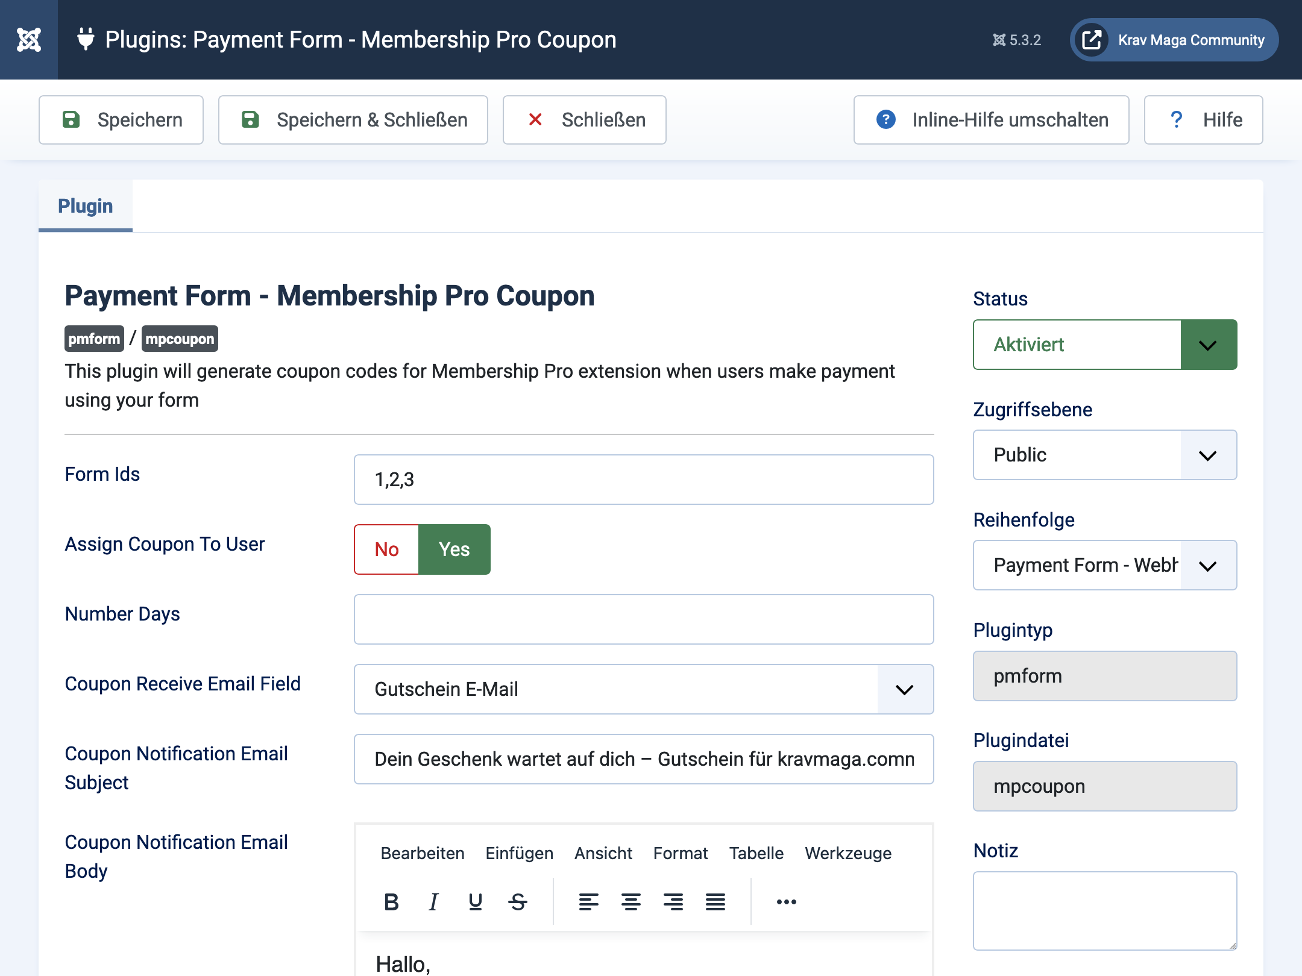Click the Schließen button
1302x976 pixels.
(585, 120)
